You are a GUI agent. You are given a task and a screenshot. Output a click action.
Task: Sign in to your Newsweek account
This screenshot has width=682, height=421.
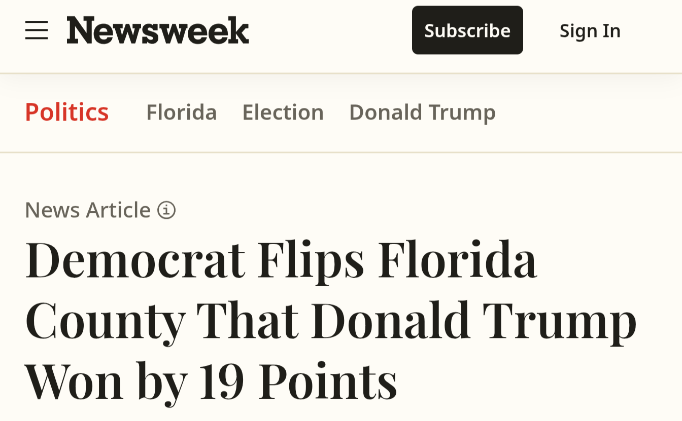[590, 30]
